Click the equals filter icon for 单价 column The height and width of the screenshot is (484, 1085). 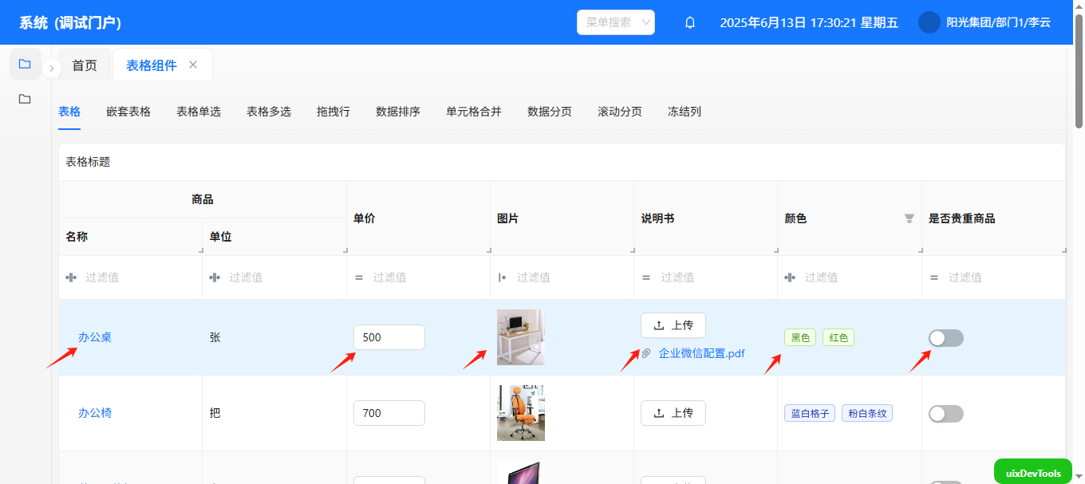point(359,277)
